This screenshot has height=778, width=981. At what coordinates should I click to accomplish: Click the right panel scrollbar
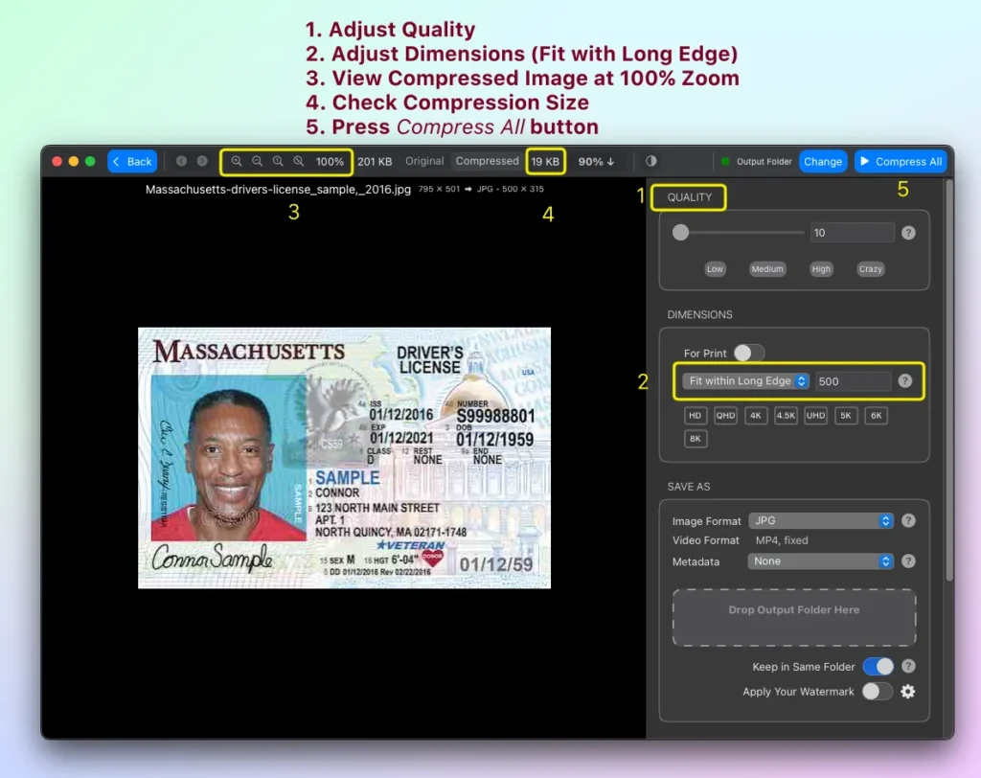pos(949,381)
